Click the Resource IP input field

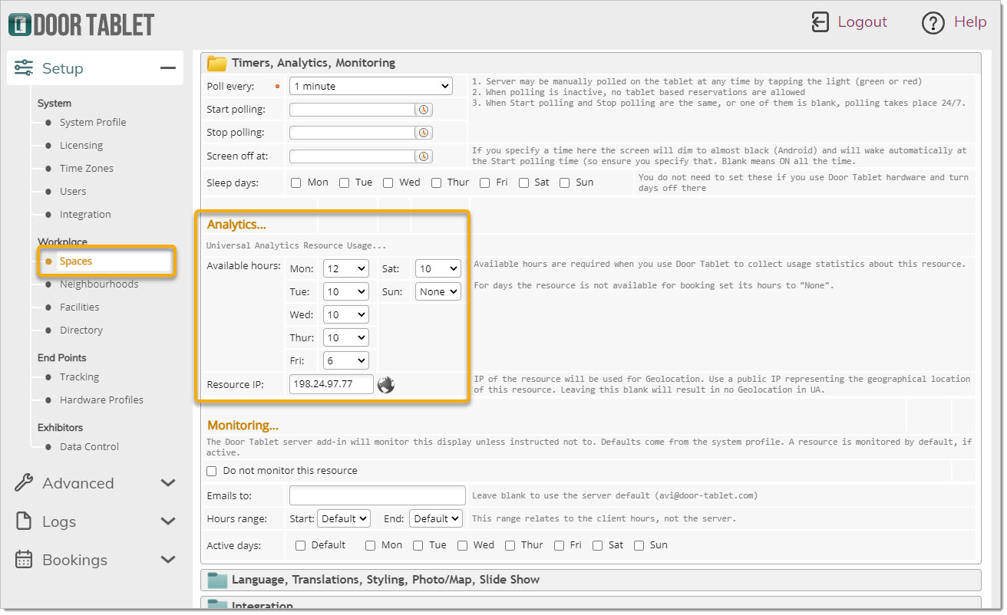coord(332,384)
